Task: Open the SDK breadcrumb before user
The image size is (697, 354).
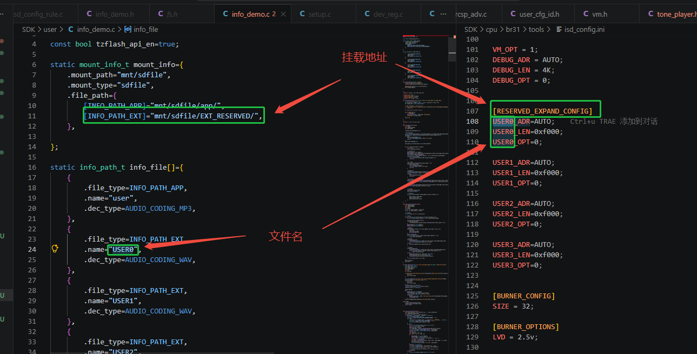Action: coord(28,29)
